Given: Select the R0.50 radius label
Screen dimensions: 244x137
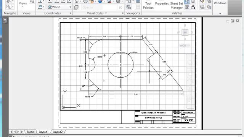Looking at the screenshot, I should coord(100,57).
